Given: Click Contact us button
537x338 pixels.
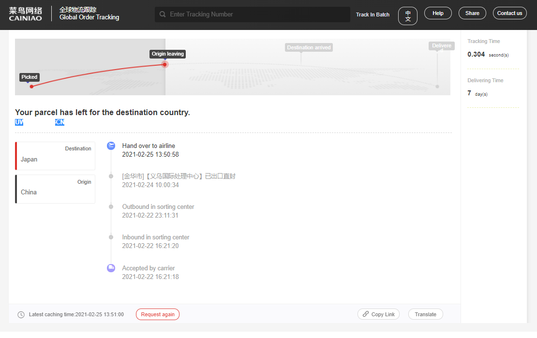Looking at the screenshot, I should click(509, 13).
